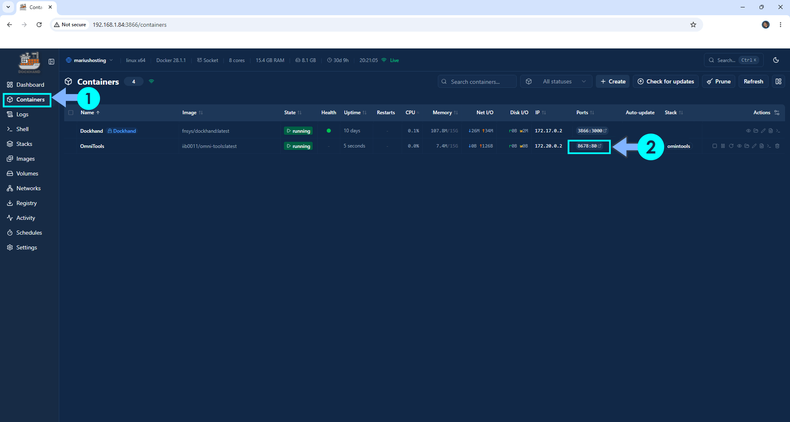
Task: Sort containers by Name column
Action: click(90, 113)
